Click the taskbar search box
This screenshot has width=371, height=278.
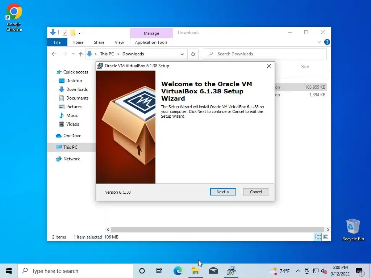75,271
